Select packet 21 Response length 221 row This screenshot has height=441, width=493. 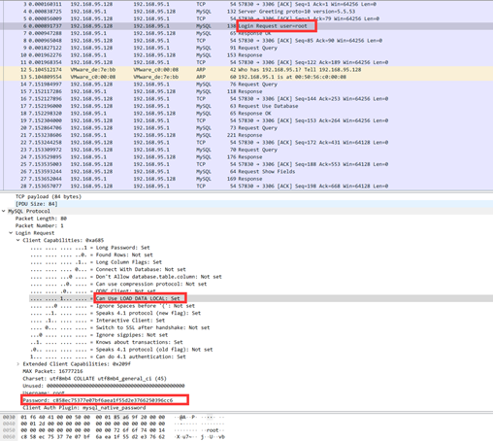pos(247,135)
